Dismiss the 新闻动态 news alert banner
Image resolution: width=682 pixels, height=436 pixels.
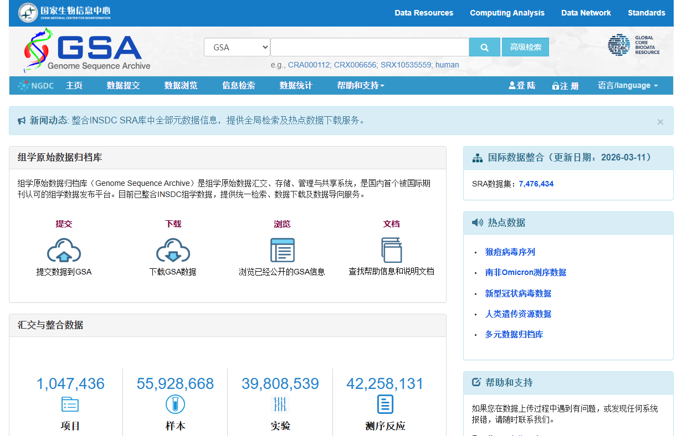click(x=660, y=122)
